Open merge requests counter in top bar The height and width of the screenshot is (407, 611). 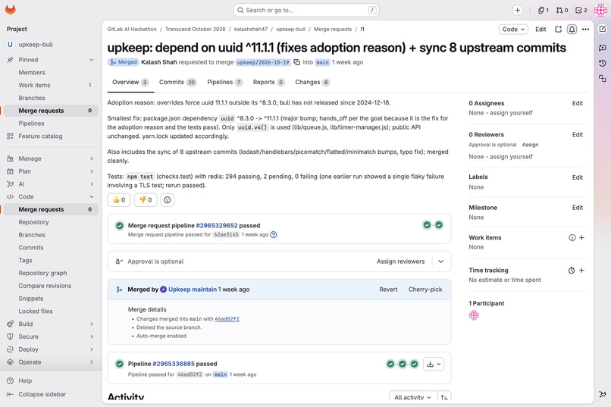[562, 10]
